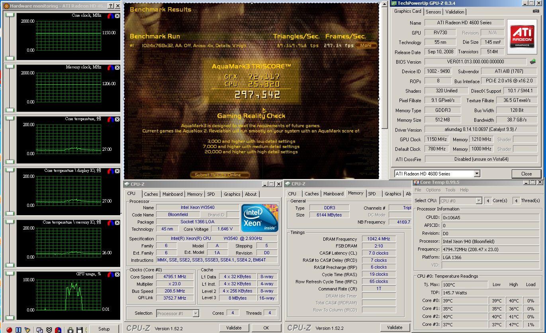The image size is (546, 333).
Task: Switch to the Sensors tab in GPU-Z
Action: coord(433,12)
